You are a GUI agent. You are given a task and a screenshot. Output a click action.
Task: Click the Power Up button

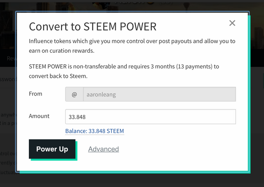pos(52,149)
